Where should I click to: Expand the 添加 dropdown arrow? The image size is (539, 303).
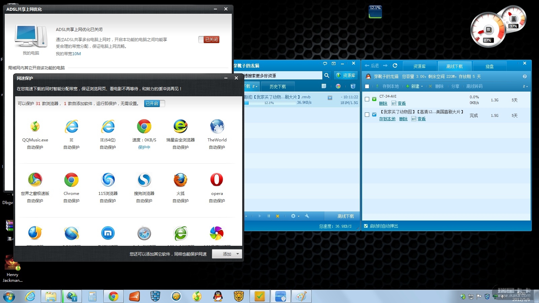tap(238, 254)
